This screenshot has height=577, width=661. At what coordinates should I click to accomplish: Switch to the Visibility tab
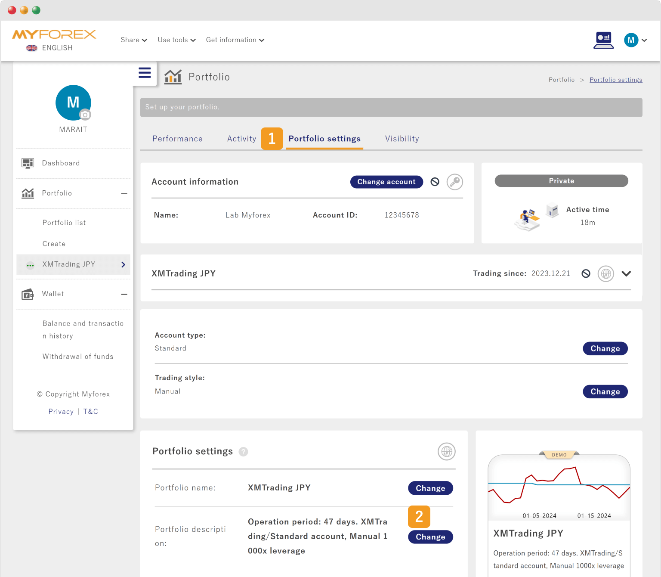pos(402,139)
